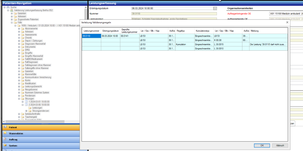Open date picker next to Erbringungsdatum

click(x=215, y=8)
